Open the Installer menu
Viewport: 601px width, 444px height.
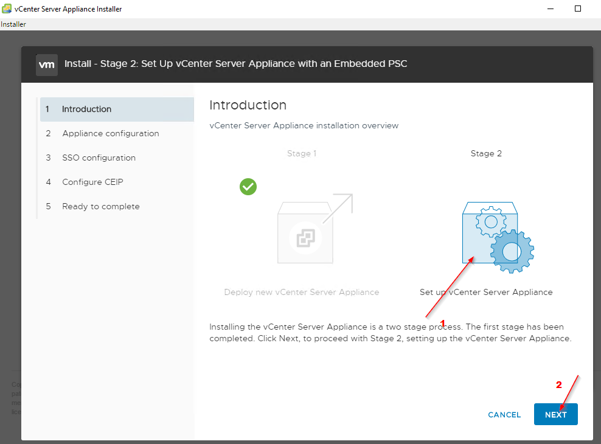(x=13, y=24)
